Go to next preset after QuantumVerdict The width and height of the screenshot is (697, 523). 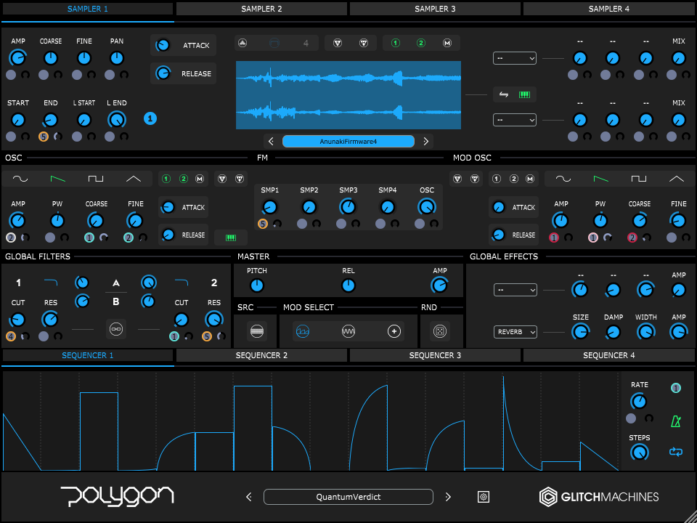448,497
